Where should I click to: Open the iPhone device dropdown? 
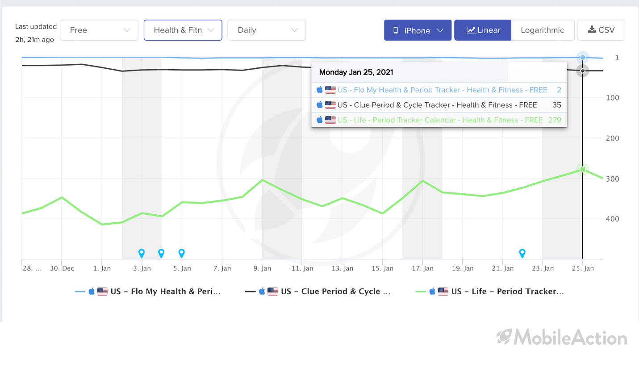click(x=418, y=30)
